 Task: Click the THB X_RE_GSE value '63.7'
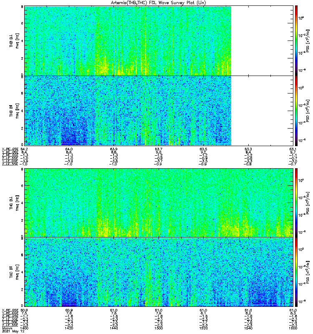(x=159, y=149)
